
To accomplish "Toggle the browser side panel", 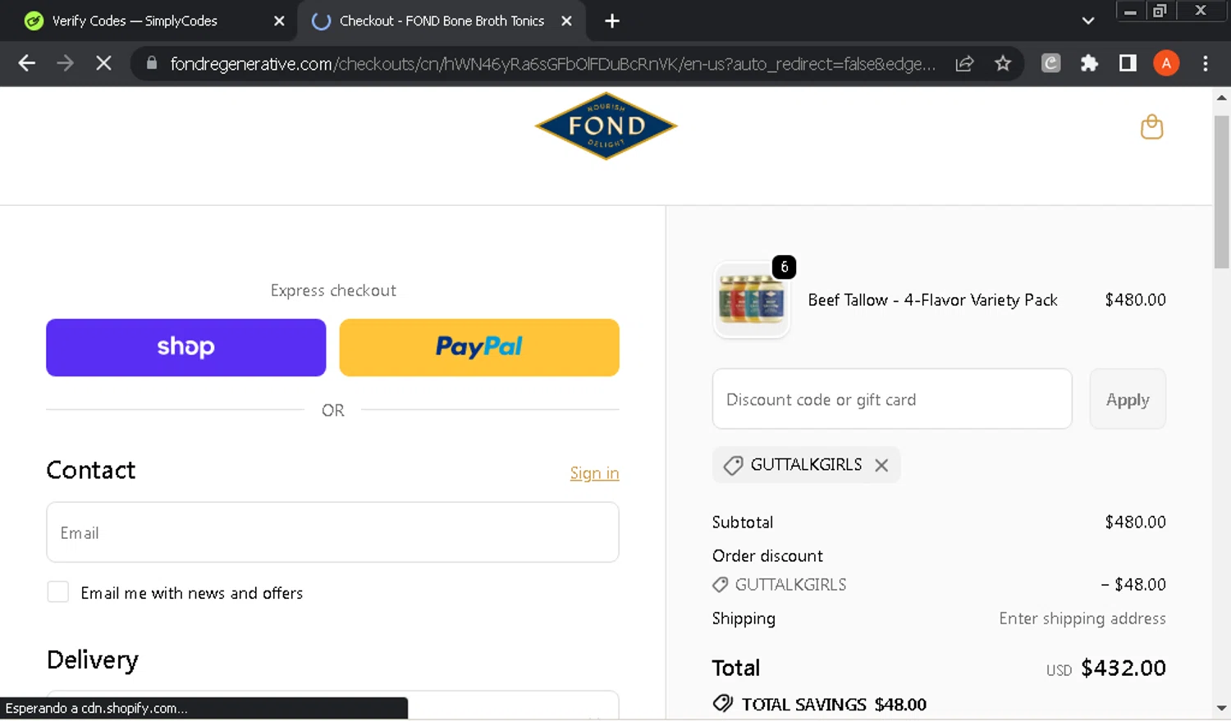I will tap(1128, 63).
